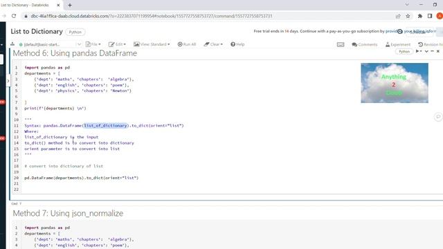This screenshot has width=443, height=249.
Task: Open the cell actions chevron menu
Action: 426,51
